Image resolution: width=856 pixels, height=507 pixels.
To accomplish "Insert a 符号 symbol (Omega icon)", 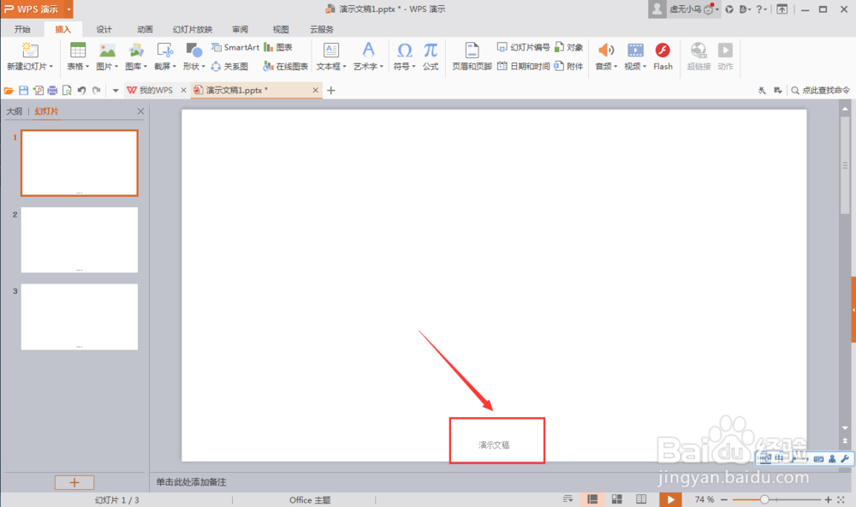I will pyautogui.click(x=405, y=51).
